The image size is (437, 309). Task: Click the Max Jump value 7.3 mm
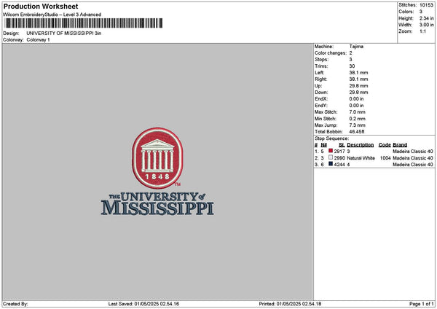(x=358, y=125)
